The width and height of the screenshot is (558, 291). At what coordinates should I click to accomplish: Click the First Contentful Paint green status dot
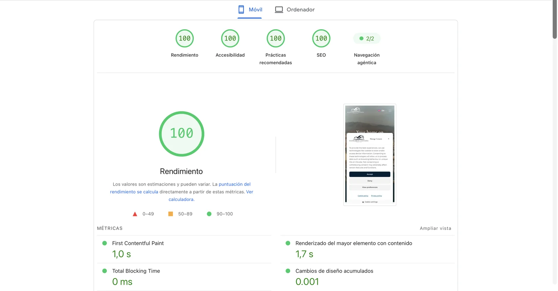[x=104, y=243]
